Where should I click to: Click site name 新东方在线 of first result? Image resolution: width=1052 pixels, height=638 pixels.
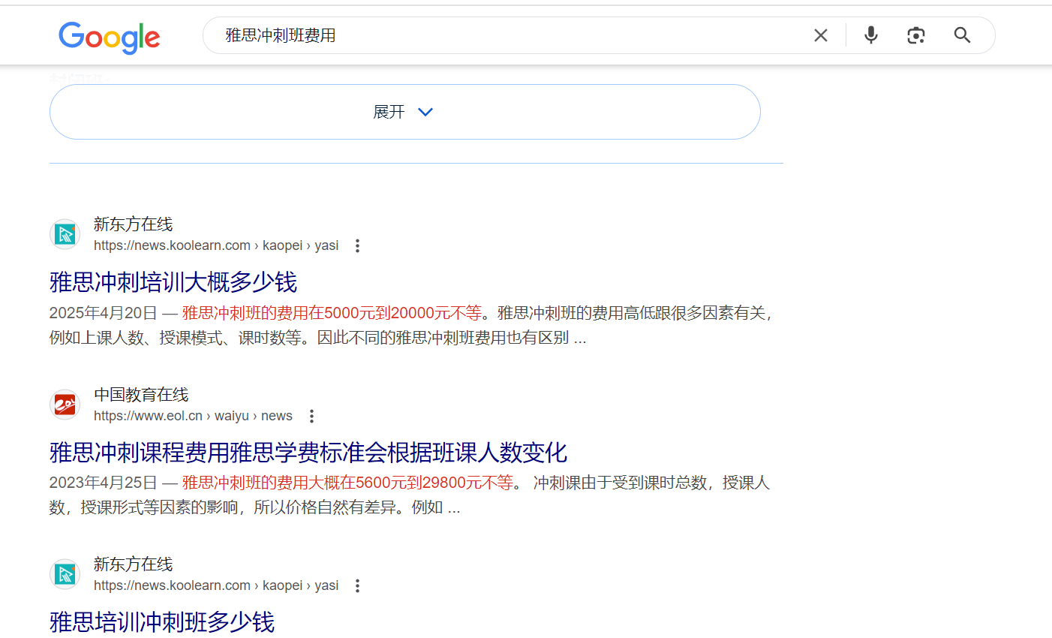(133, 224)
